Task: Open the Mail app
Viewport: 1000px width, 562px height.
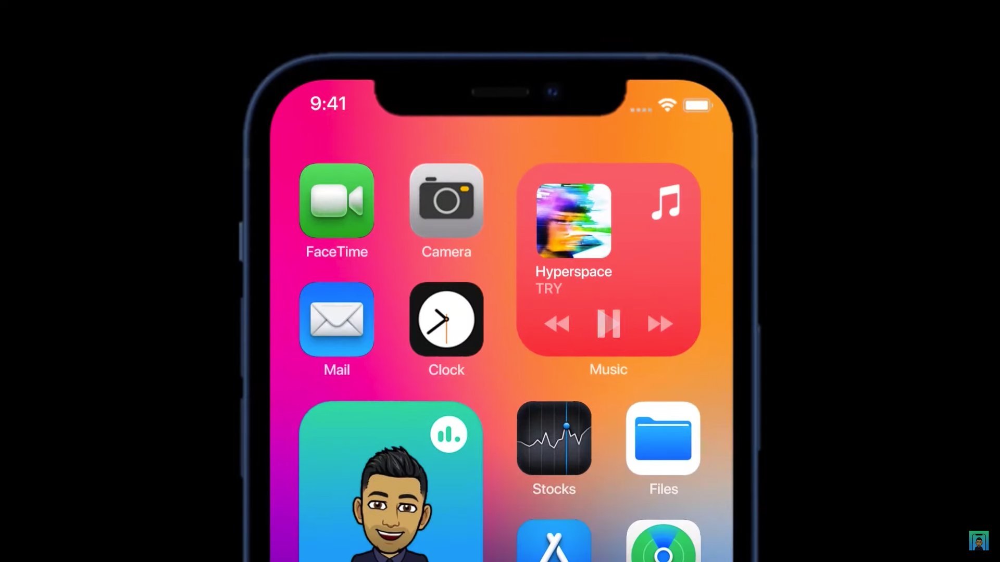Action: [x=336, y=318]
